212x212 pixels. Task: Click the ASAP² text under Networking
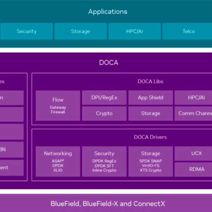pos(58,161)
